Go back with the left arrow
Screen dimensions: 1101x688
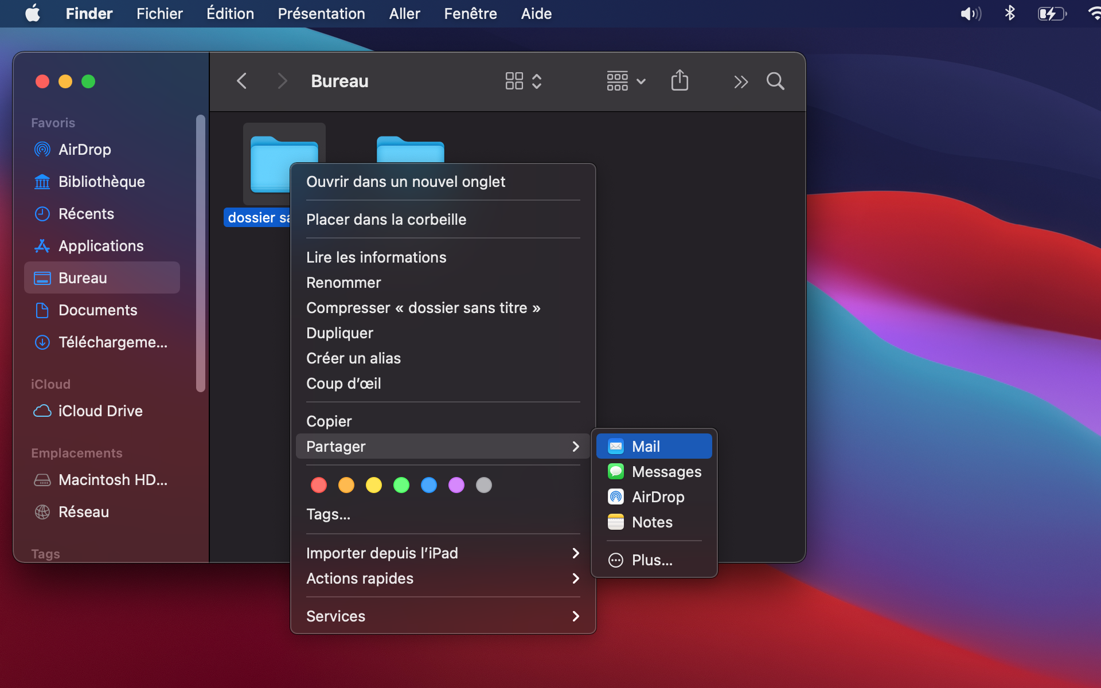click(242, 81)
